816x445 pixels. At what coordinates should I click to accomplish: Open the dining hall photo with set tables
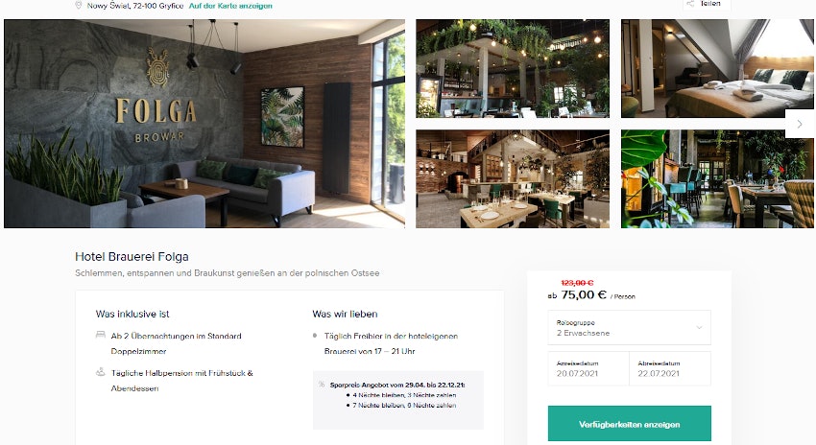click(x=513, y=178)
